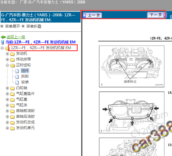The image size is (172, 156).
Task: Click the 气缸体 tree label
Action: pyautogui.click(x=21, y=105)
